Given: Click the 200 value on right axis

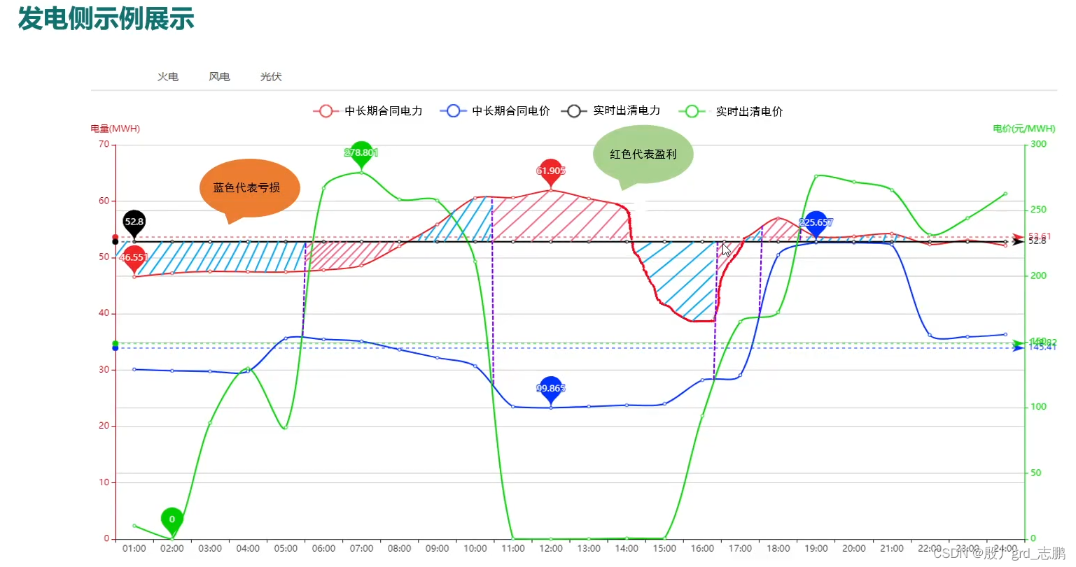Looking at the screenshot, I should point(1039,276).
